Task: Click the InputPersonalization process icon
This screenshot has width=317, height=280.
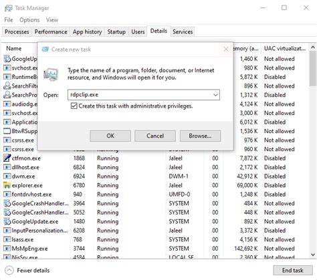Action: (x=7, y=231)
